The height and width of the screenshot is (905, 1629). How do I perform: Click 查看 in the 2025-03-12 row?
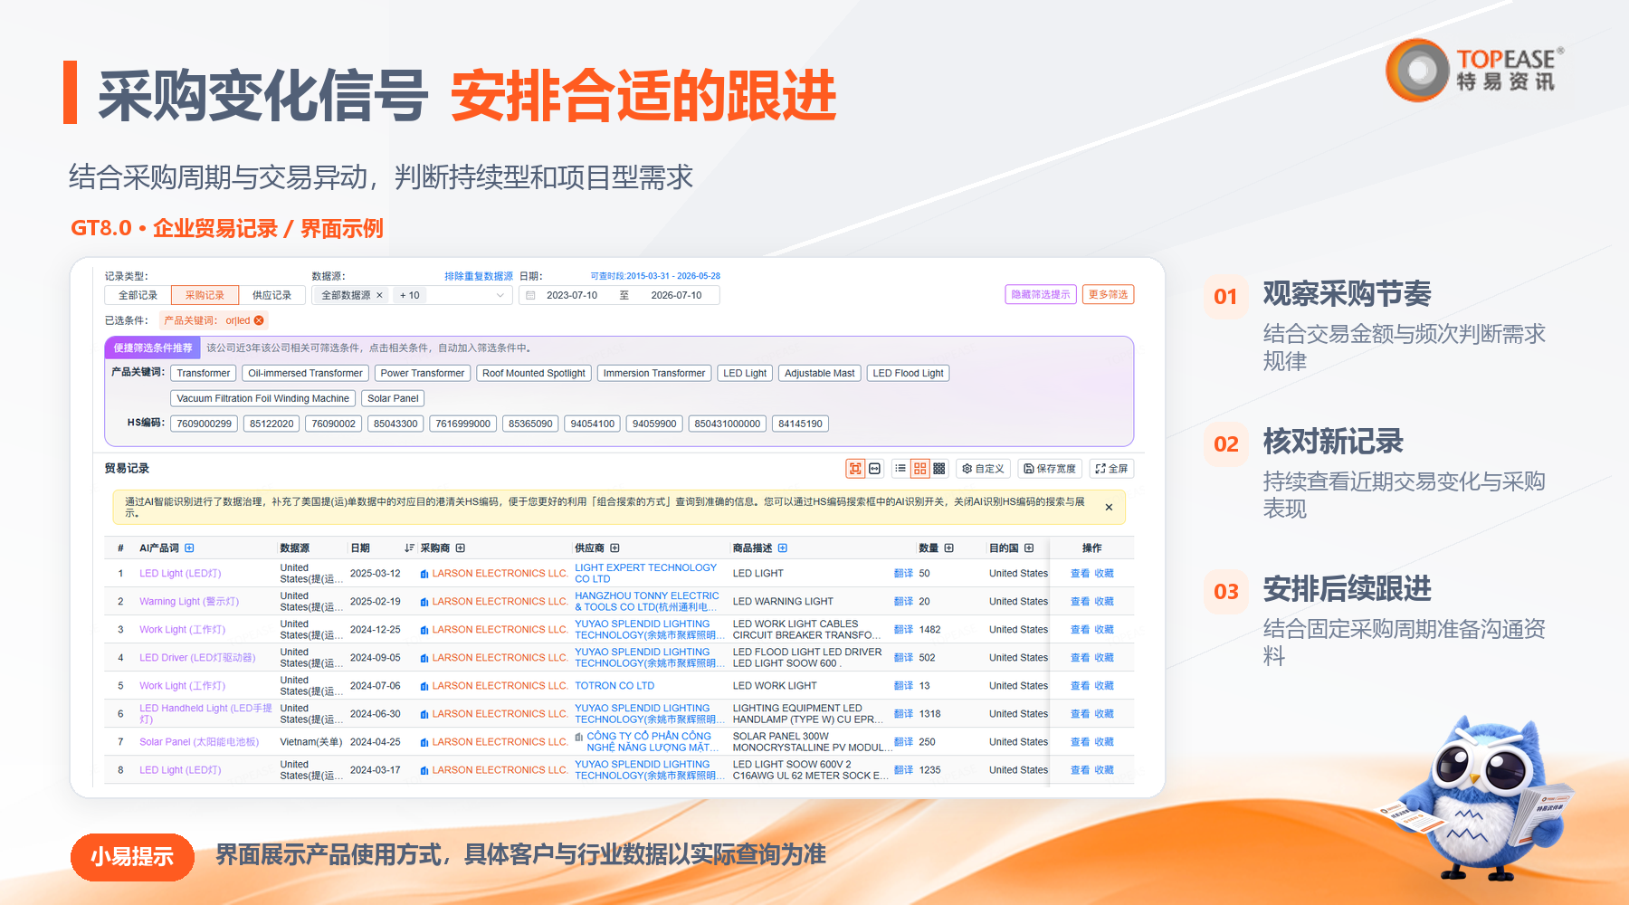click(x=1080, y=574)
